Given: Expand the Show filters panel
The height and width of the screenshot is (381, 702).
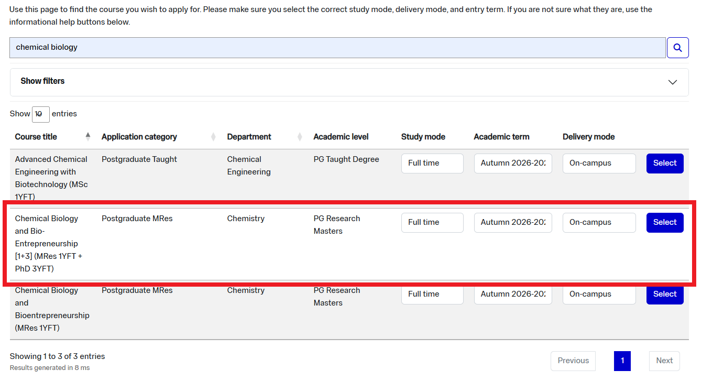Looking at the screenshot, I should tap(42, 81).
